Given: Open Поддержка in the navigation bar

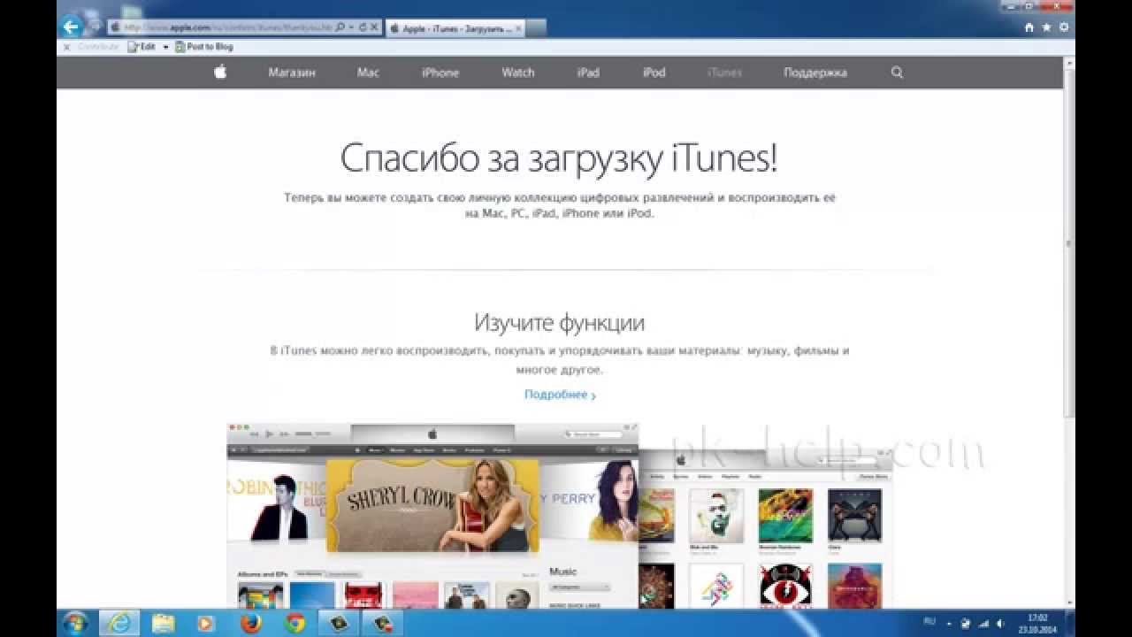Looking at the screenshot, I should pos(815,73).
